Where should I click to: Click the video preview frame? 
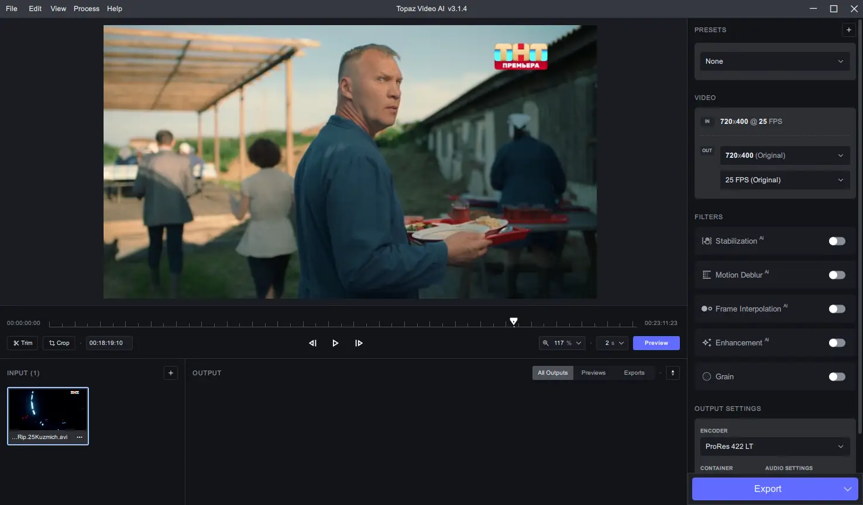(350, 162)
